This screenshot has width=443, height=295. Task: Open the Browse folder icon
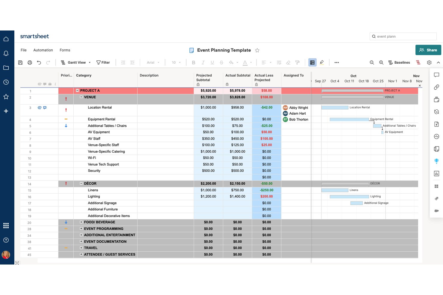[x=6, y=68]
